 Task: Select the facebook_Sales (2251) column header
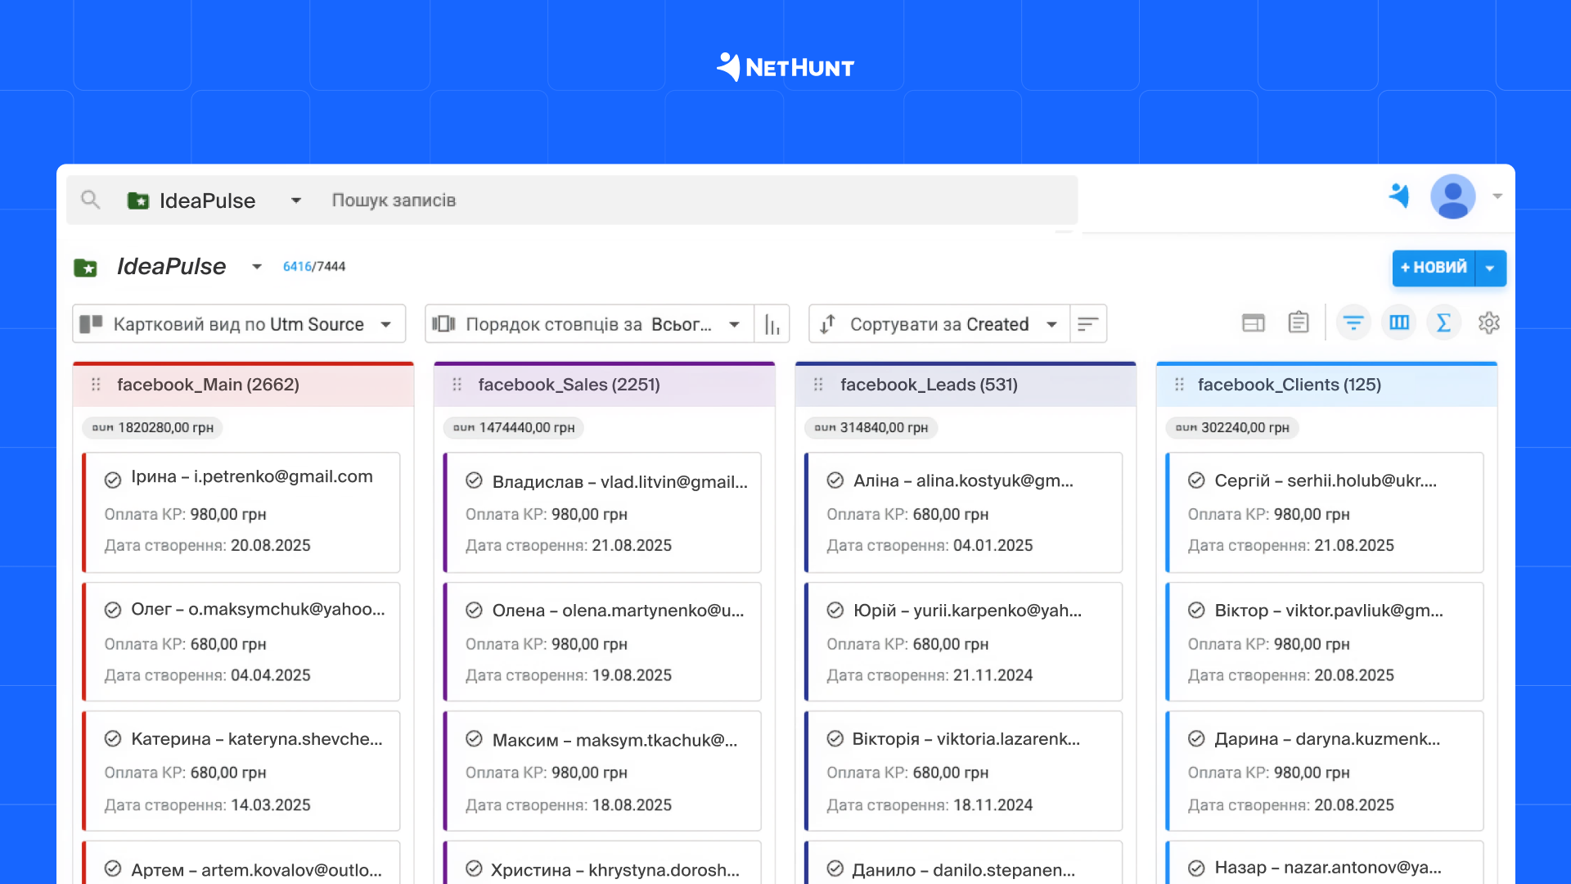605,385
